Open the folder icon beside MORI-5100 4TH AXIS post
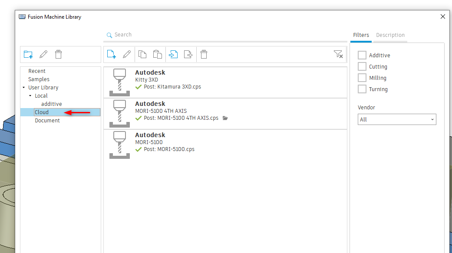 point(225,118)
